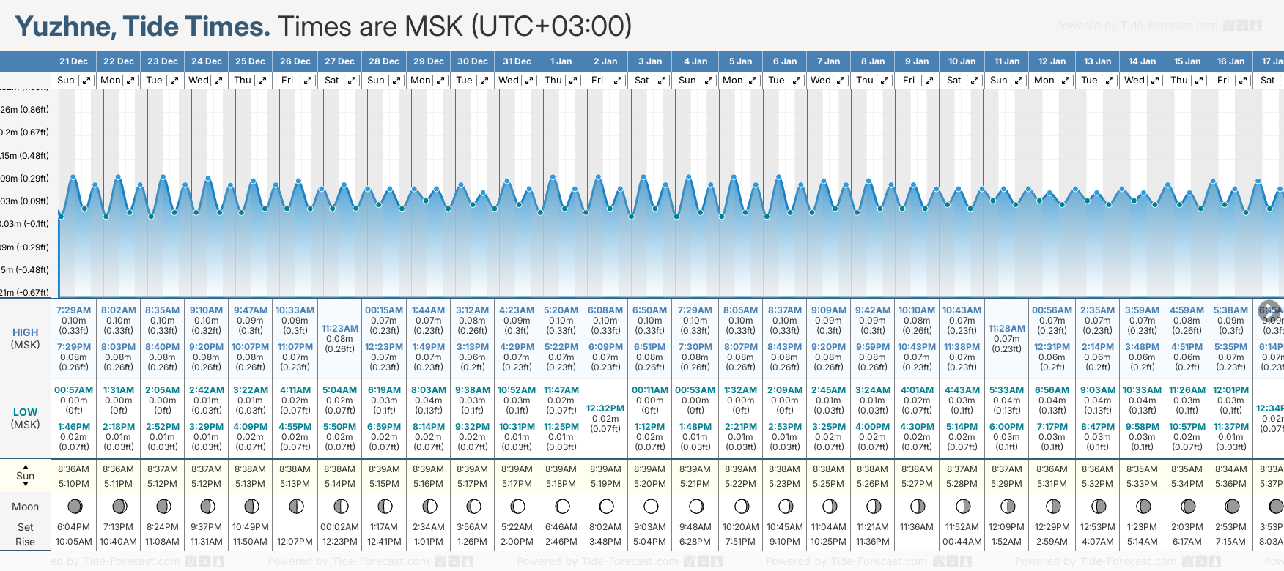1284x571 pixels.
Task: Click the scroll-right arrow button on the table
Action: [1270, 310]
